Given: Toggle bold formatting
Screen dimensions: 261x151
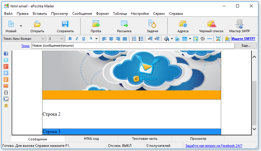Looking at the screenshot, I should 70,39.
